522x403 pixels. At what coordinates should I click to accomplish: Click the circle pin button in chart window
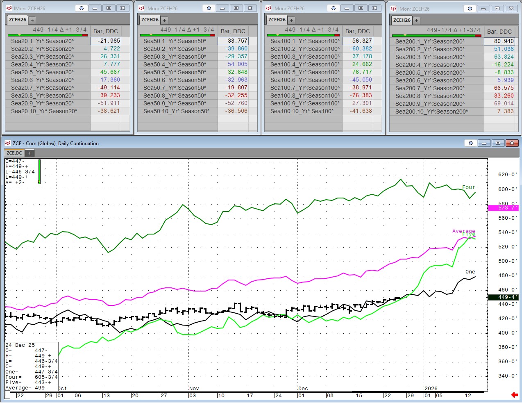click(x=470, y=143)
